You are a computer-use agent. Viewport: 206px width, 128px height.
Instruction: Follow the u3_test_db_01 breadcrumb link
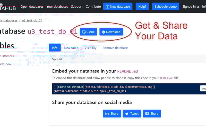[x=32, y=20]
